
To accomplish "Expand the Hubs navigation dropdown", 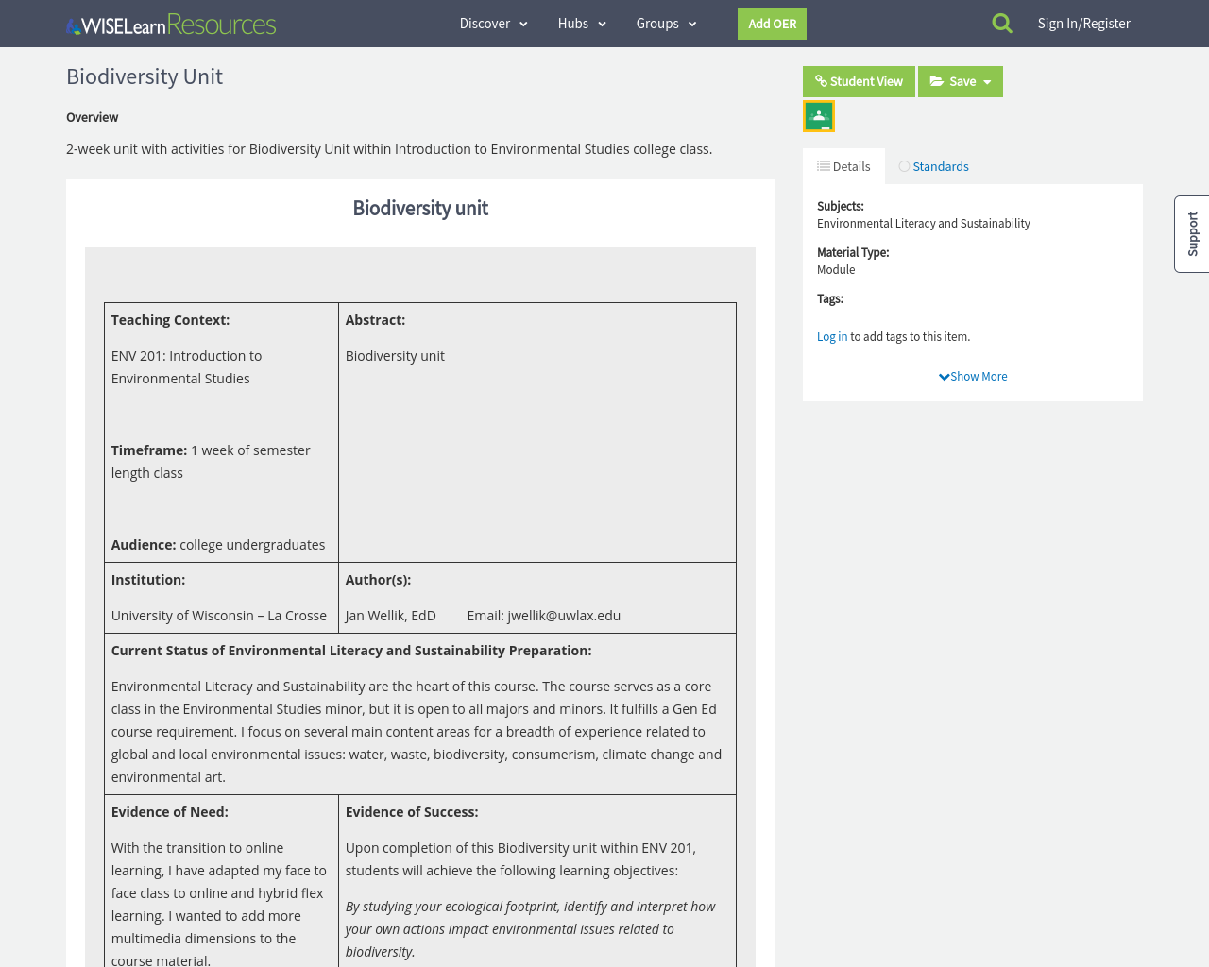I will [583, 22].
